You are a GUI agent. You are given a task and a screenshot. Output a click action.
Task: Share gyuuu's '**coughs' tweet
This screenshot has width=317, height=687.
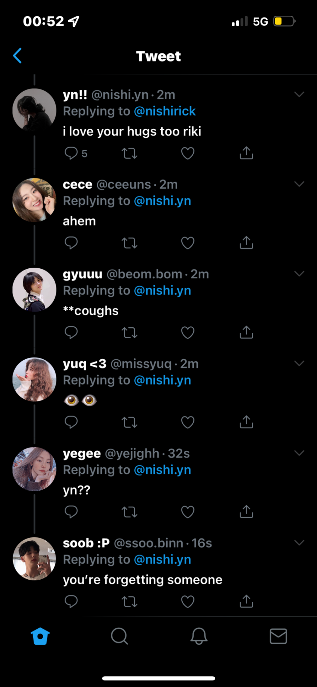[246, 332]
